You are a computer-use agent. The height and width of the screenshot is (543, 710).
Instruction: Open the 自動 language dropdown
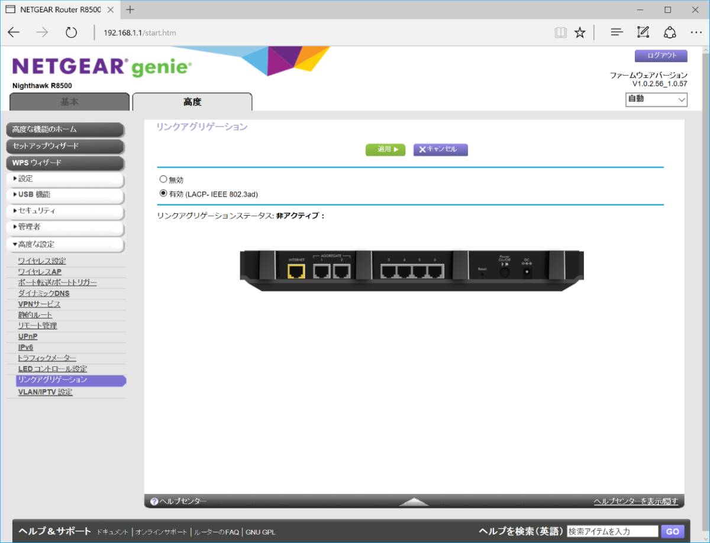tap(656, 100)
